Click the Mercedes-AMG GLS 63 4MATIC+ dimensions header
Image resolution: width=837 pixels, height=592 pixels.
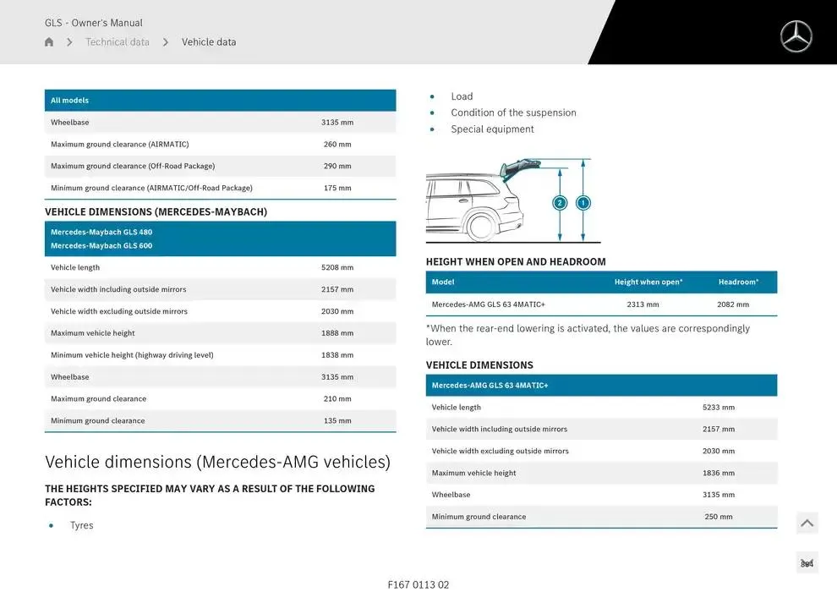[601, 386]
